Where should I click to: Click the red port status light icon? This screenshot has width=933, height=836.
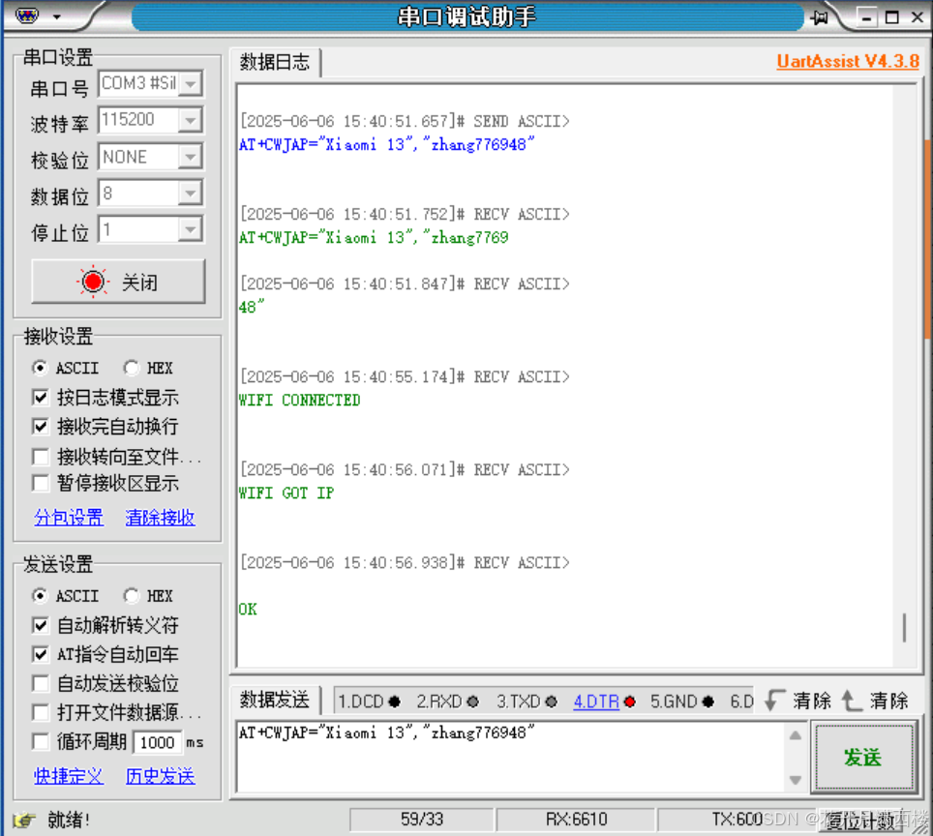pos(93,282)
